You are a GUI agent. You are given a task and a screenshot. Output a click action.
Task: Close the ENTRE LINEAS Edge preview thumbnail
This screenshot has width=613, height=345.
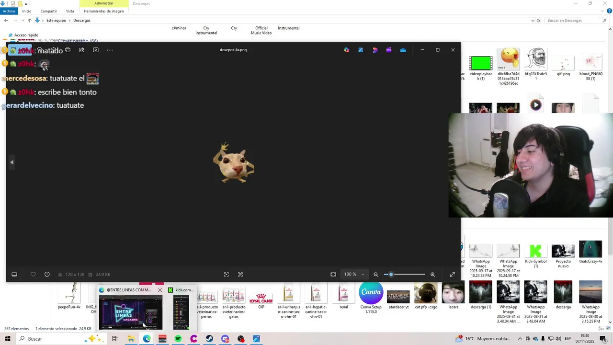pyautogui.click(x=160, y=290)
